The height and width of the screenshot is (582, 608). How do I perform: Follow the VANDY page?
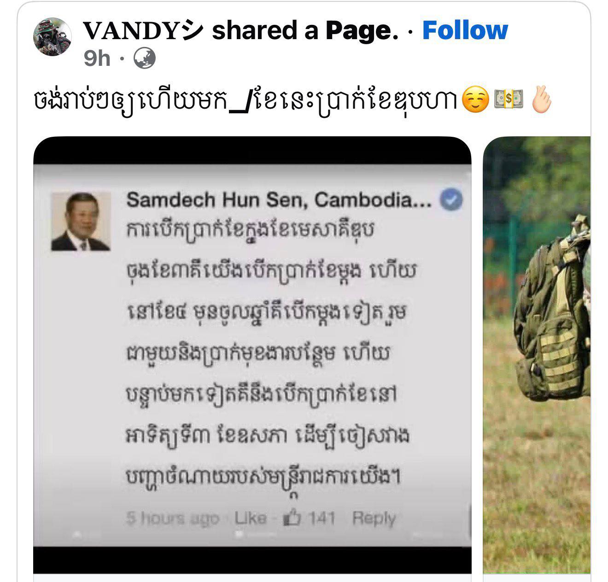(x=465, y=30)
